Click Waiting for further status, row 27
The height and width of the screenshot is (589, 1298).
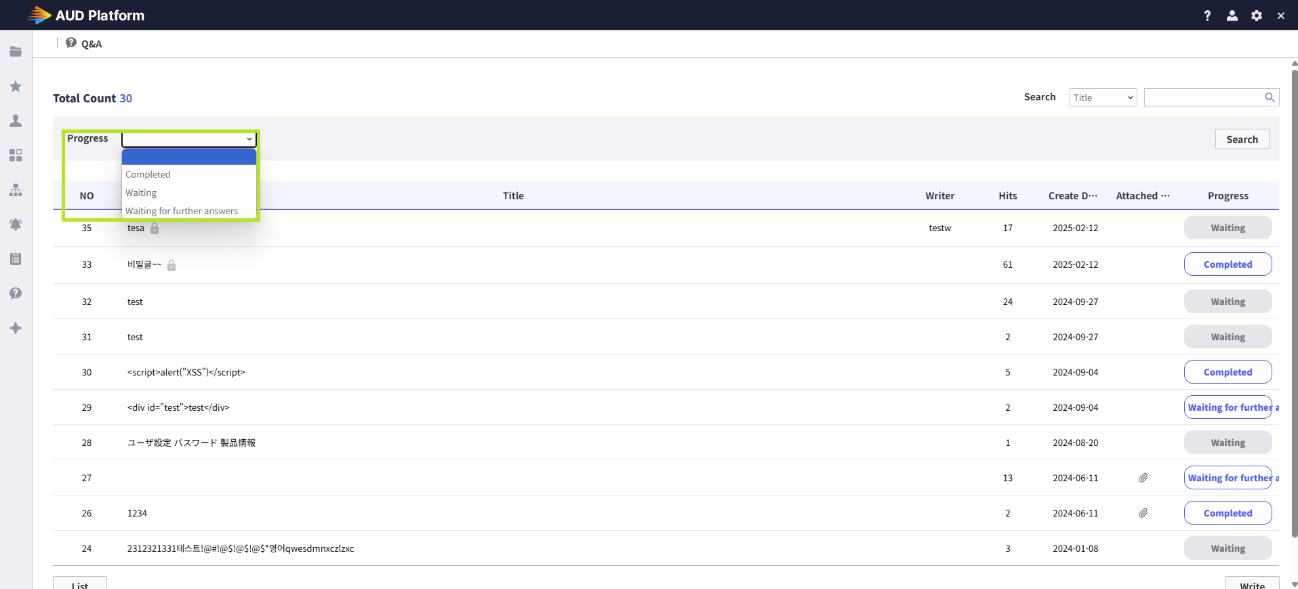pyautogui.click(x=1228, y=478)
